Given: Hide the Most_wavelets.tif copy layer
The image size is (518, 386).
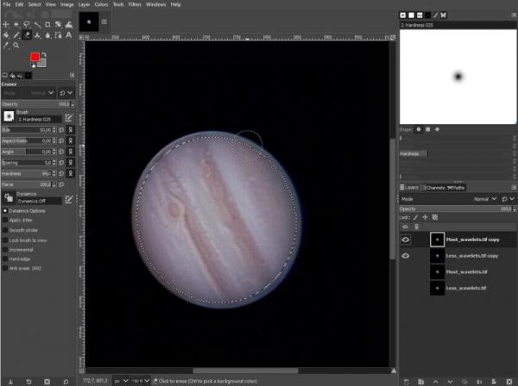Looking at the screenshot, I should click(406, 240).
